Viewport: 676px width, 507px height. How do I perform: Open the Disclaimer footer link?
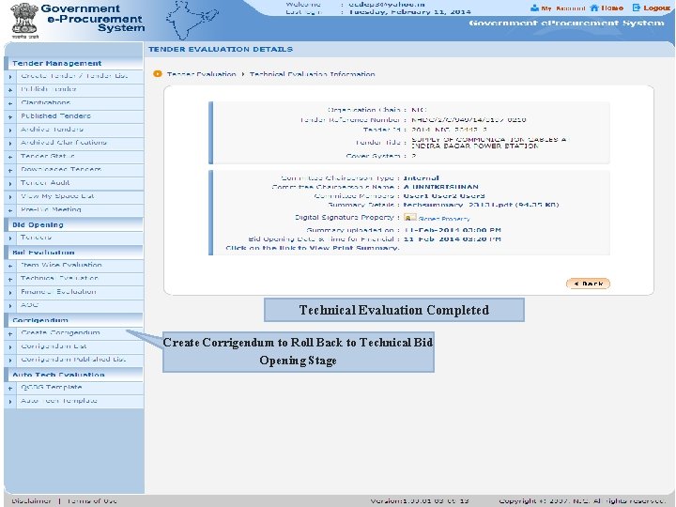click(x=32, y=501)
